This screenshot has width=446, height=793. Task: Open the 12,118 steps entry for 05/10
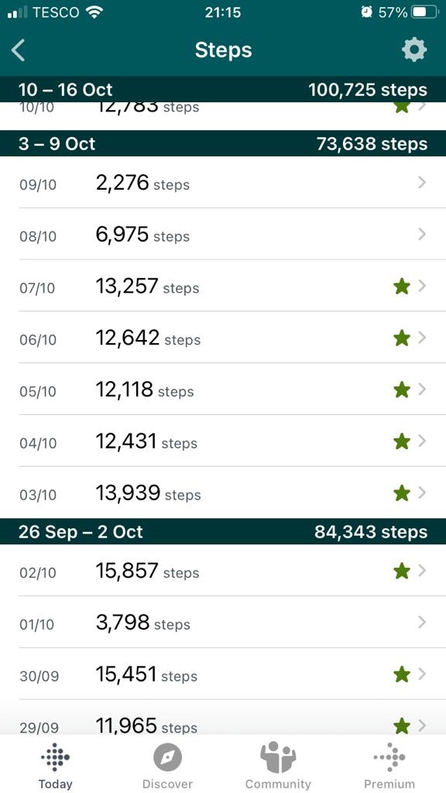(223, 390)
